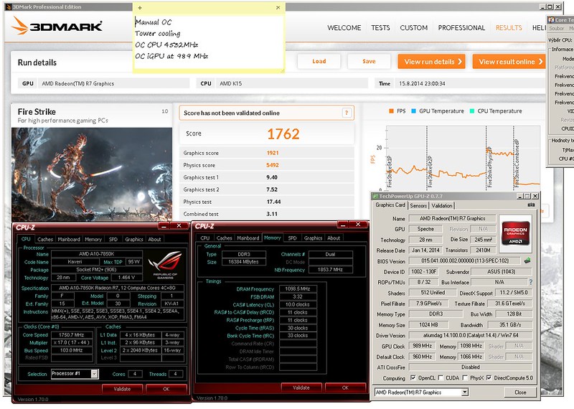Click the GPU-Z title bar icon
The width and height of the screenshot is (574, 409).
tap(375, 197)
